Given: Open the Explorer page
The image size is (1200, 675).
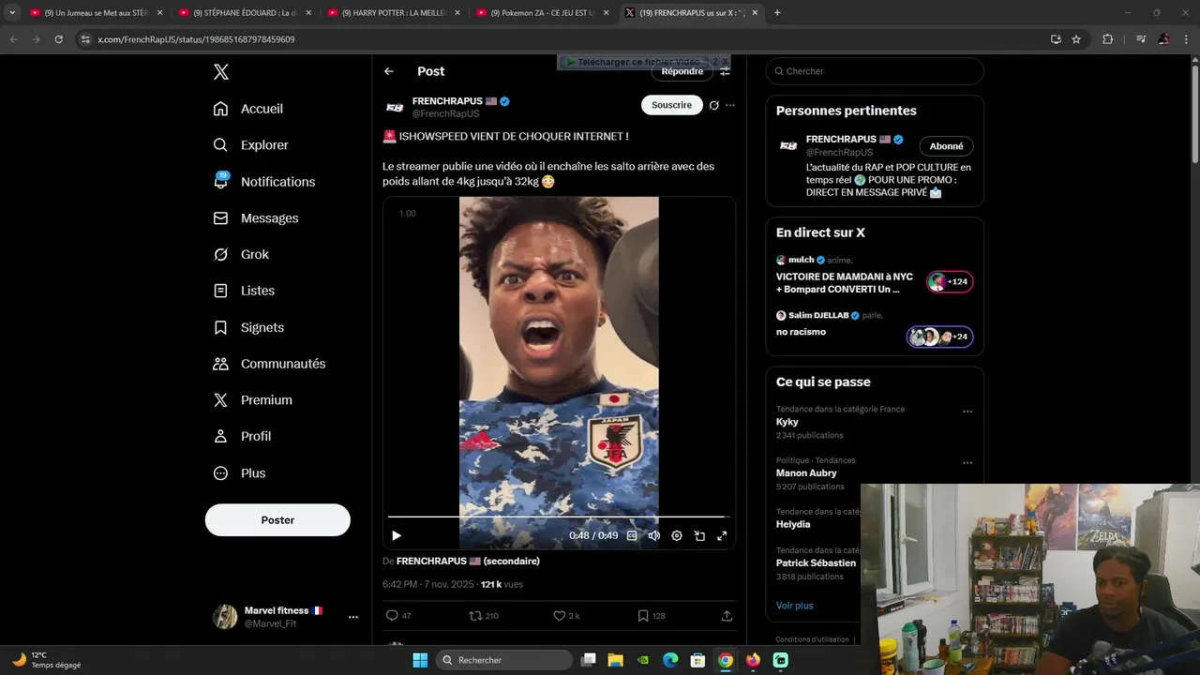Looking at the screenshot, I should pos(250,145).
